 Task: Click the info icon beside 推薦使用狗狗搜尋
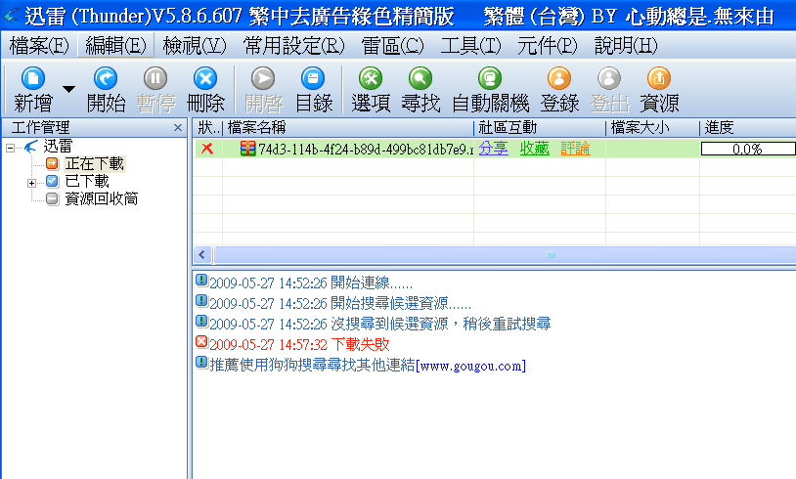click(201, 363)
